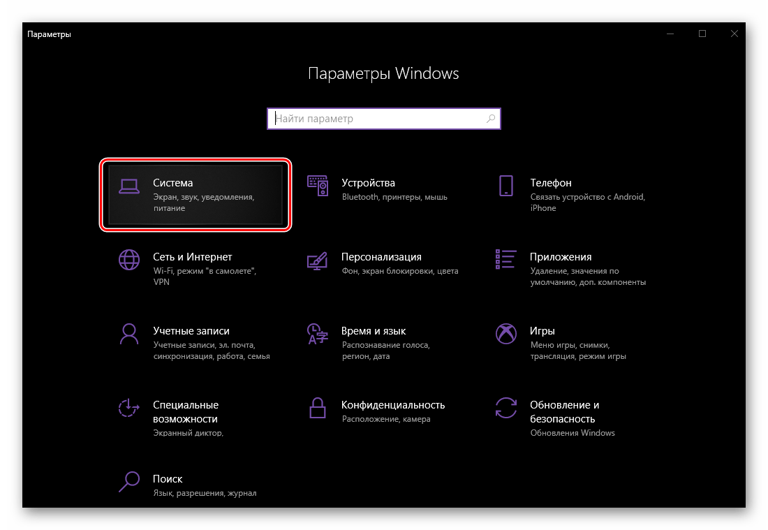The image size is (768, 530).
Task: Select the magnifier icon for Поиск category
Action: (128, 482)
